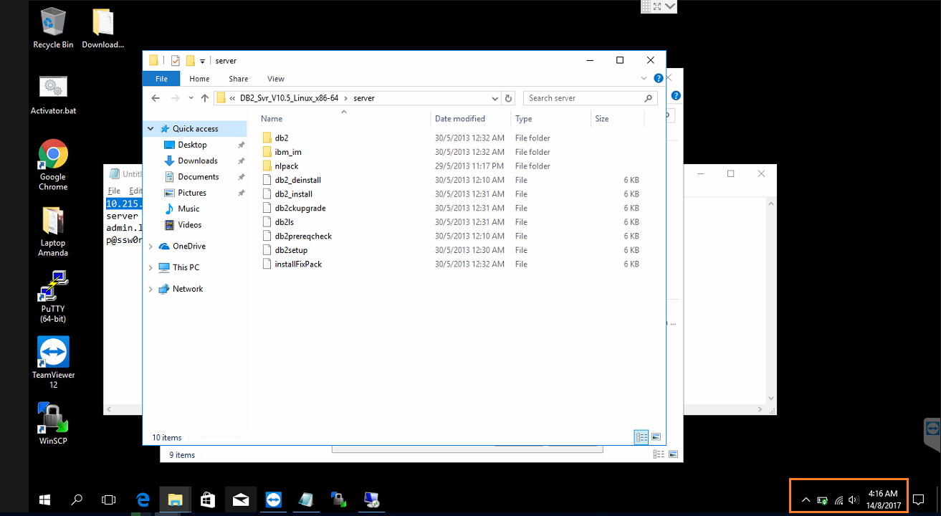Select the TeamViewer 12 desktop icon
The image size is (941, 516).
(x=53, y=353)
